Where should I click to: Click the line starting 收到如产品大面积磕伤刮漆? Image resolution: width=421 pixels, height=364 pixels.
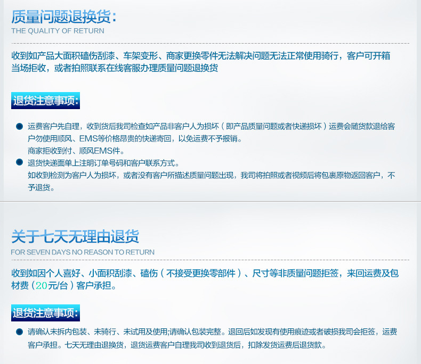coord(200,56)
